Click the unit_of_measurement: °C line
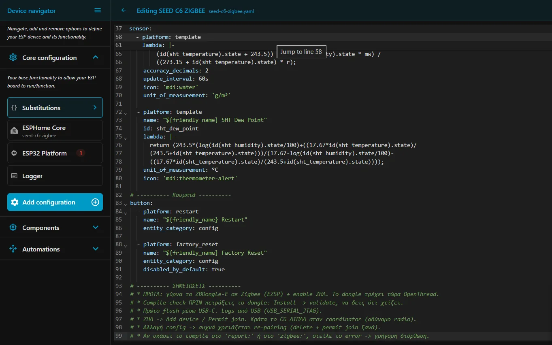 pyautogui.click(x=181, y=170)
